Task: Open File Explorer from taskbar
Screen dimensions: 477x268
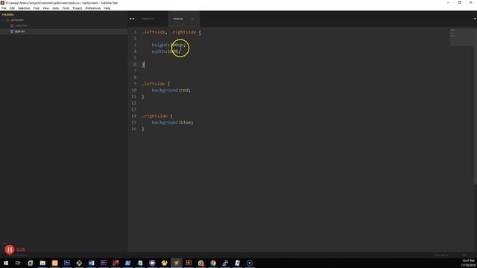Action: [x=42, y=263]
